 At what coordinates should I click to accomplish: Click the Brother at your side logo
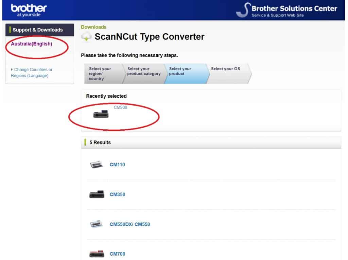[x=29, y=11]
